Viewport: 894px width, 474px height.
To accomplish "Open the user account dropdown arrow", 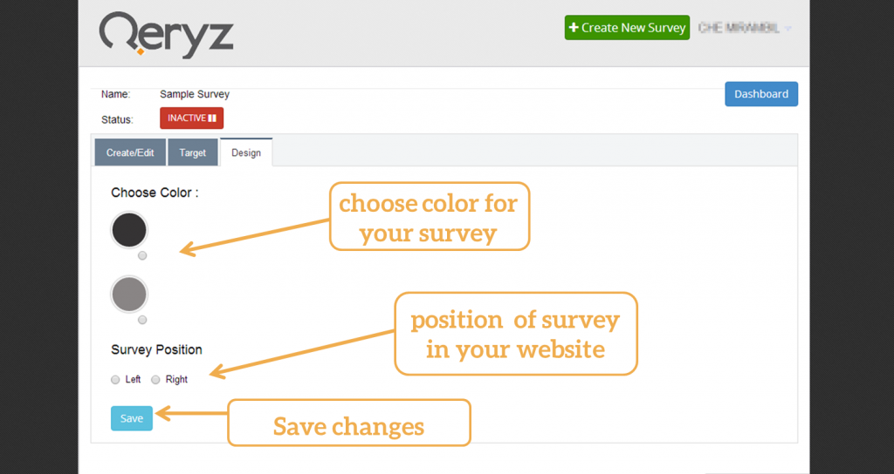I will tap(788, 29).
